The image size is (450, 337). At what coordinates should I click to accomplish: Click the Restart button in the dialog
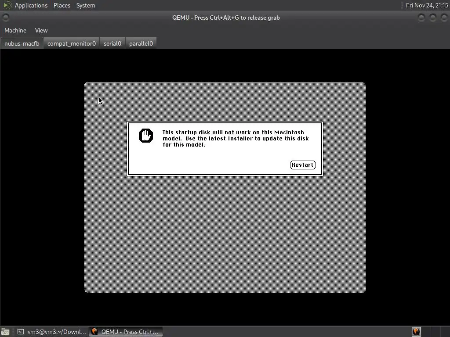tap(303, 165)
